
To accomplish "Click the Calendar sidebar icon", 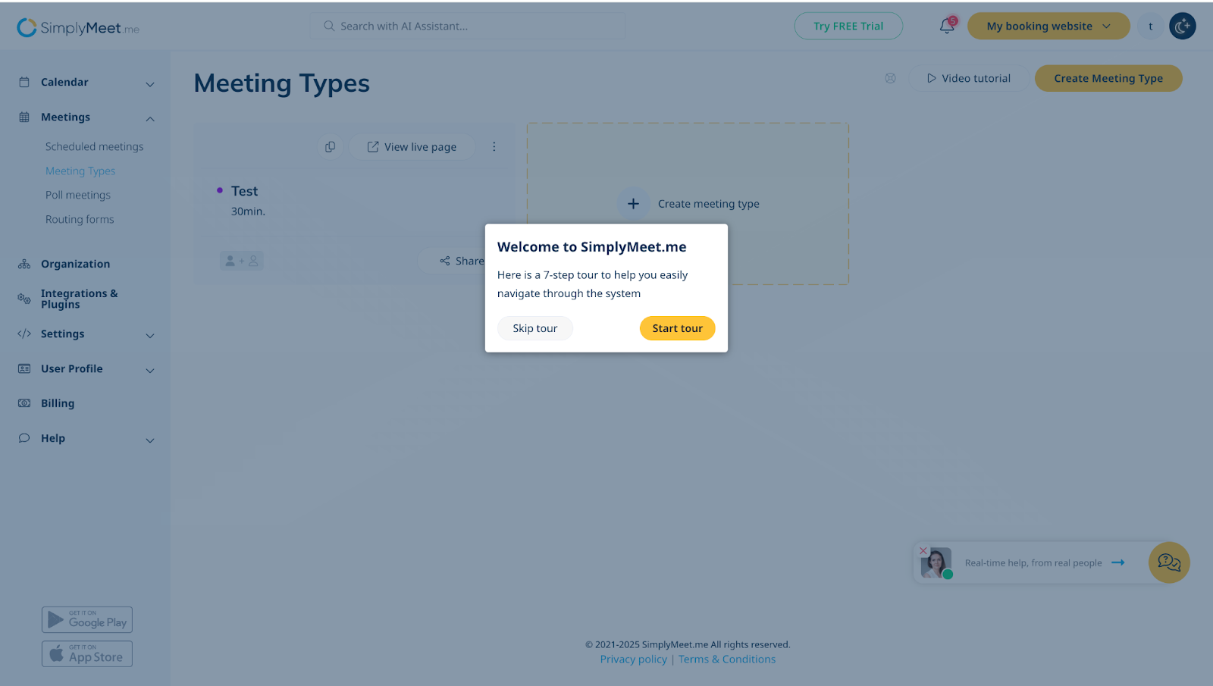I will 24,82.
